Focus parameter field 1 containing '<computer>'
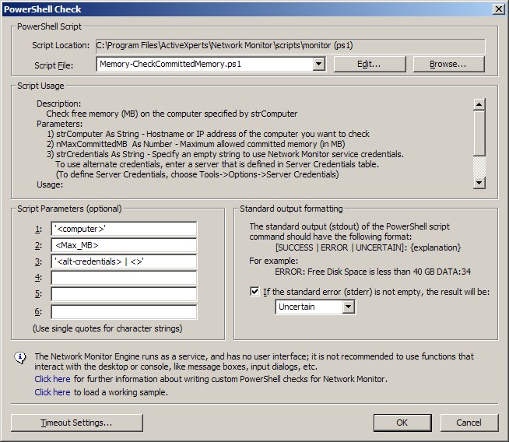 point(124,229)
